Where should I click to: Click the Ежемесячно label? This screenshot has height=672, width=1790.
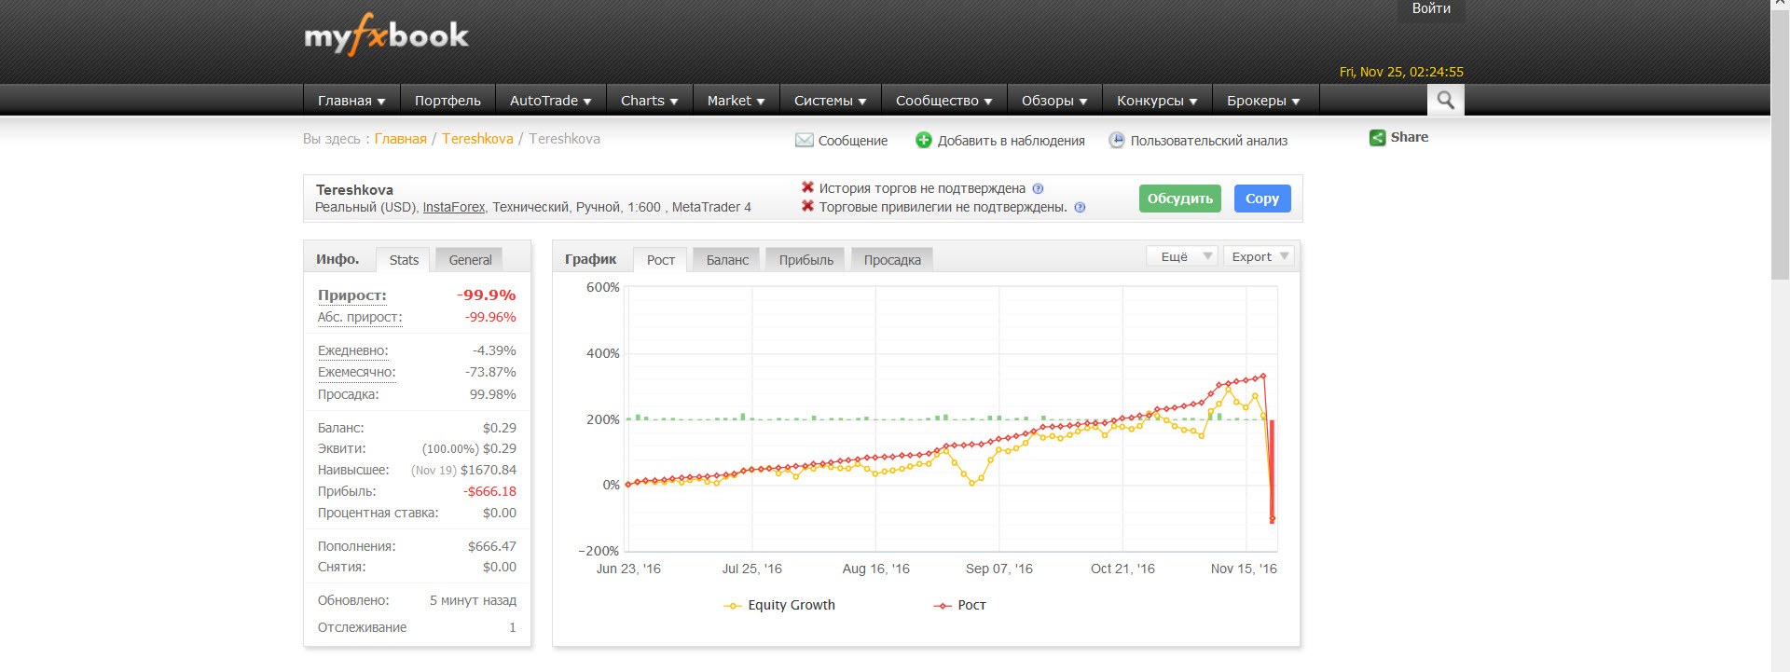point(357,372)
